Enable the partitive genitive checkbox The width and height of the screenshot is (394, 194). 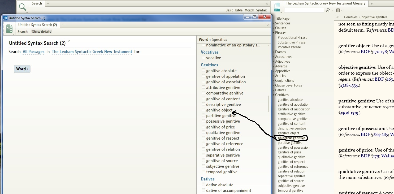204,115
